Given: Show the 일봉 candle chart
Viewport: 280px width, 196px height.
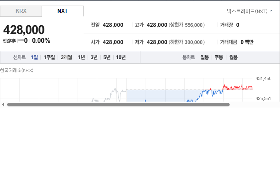Looking at the screenshot, I should [x=205, y=57].
